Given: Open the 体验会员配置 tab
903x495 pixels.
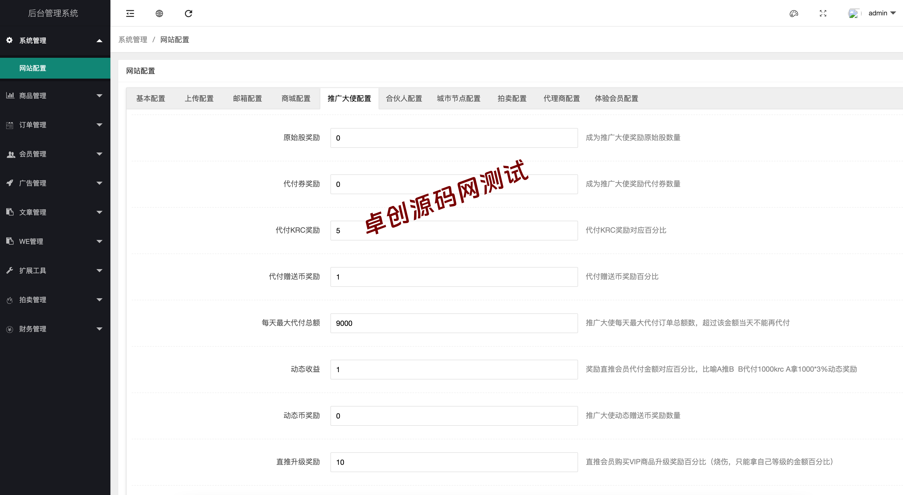Looking at the screenshot, I should pos(616,98).
